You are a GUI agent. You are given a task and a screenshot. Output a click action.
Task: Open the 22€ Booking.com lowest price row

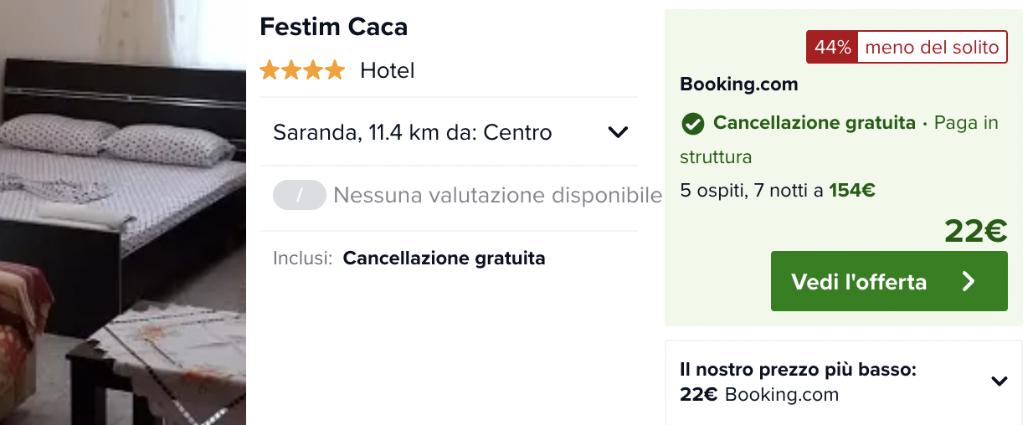pos(844,381)
